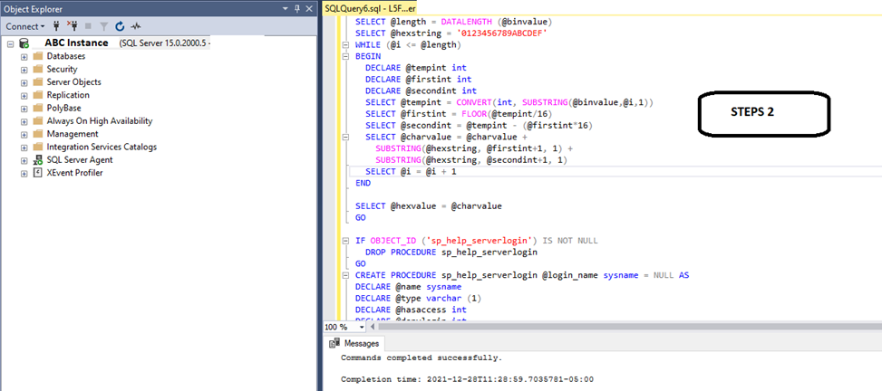Click the Server Objects folder icon
The height and width of the screenshot is (391, 882).
(38, 82)
